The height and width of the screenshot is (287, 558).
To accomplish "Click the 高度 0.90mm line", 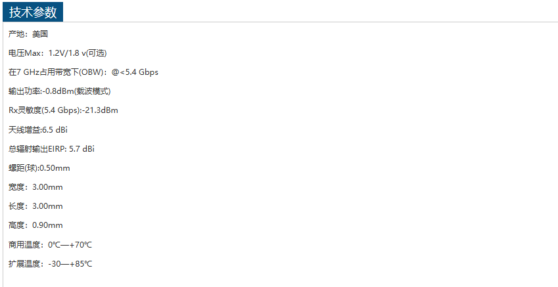I will (x=36, y=225).
